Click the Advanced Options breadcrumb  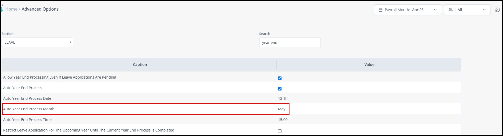(x=40, y=9)
